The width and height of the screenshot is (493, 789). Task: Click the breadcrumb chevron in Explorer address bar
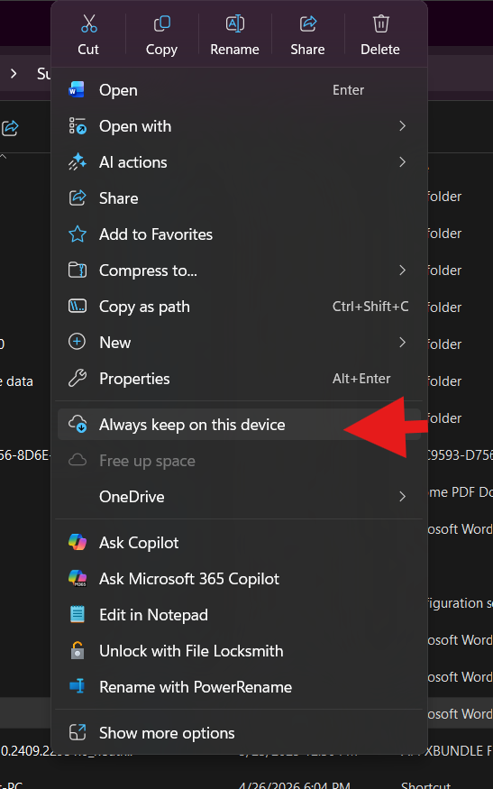pos(14,74)
